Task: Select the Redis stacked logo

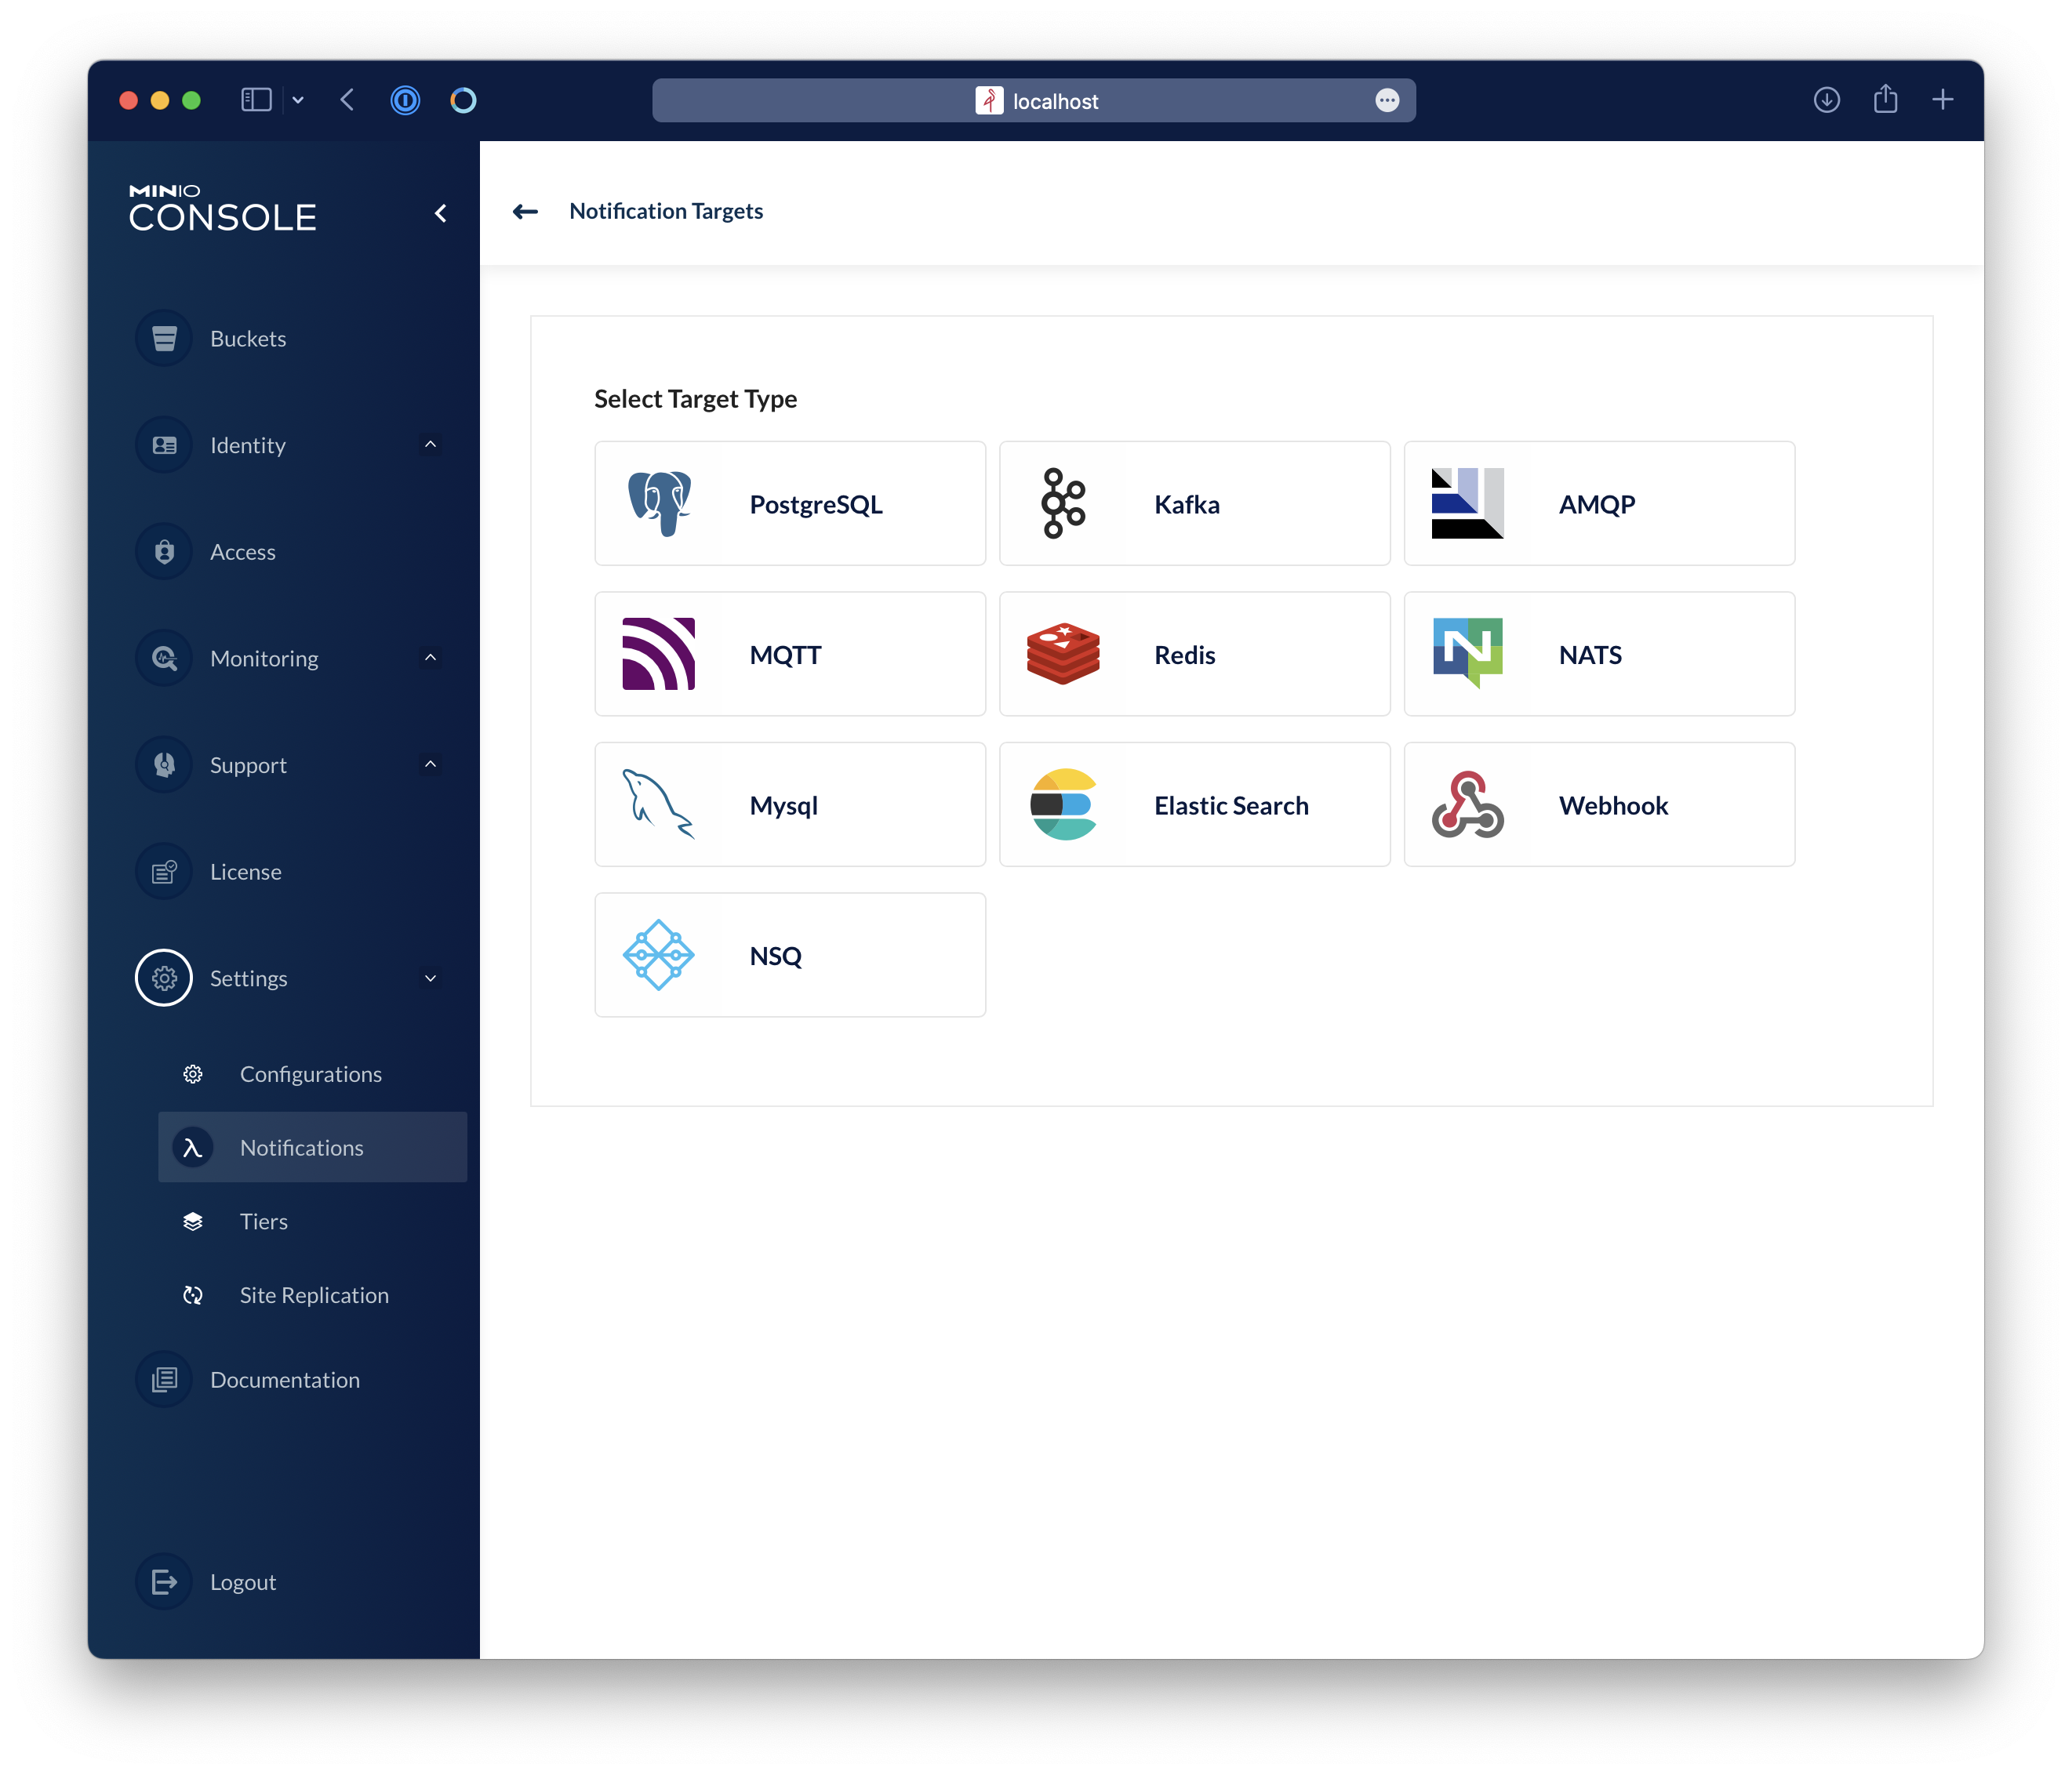Action: click(x=1063, y=655)
